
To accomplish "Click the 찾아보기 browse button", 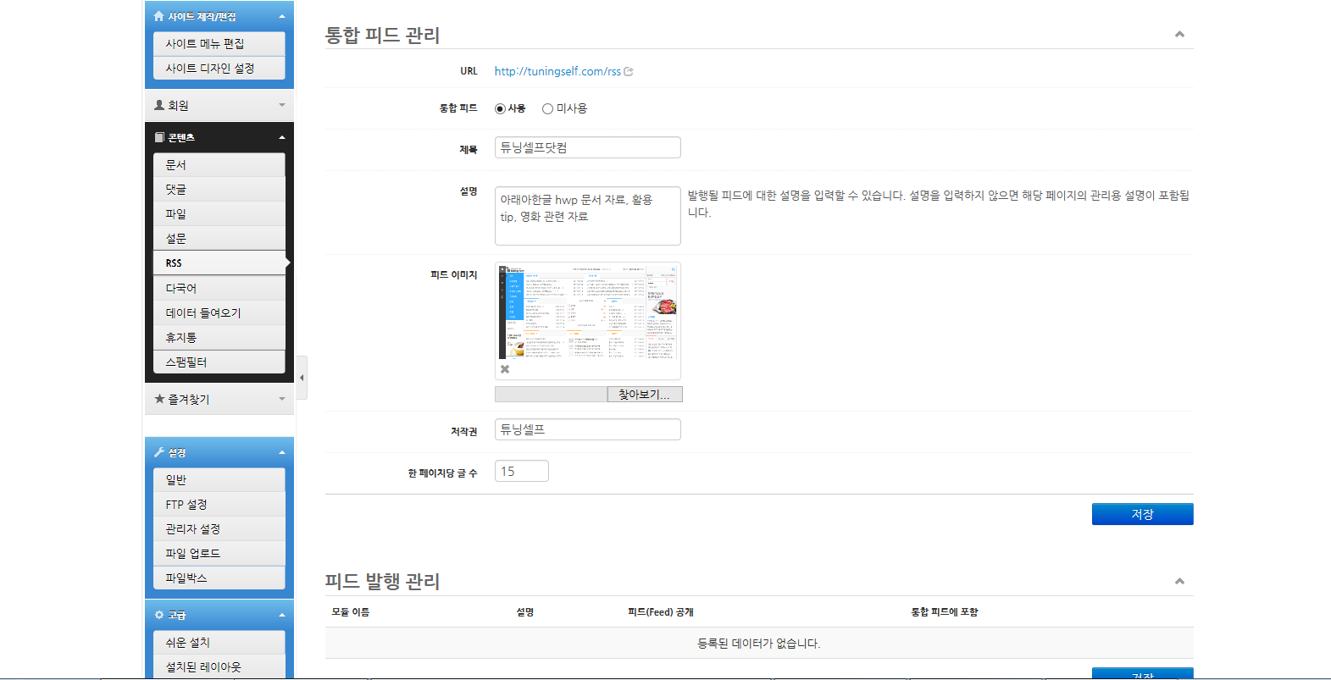I will [644, 395].
